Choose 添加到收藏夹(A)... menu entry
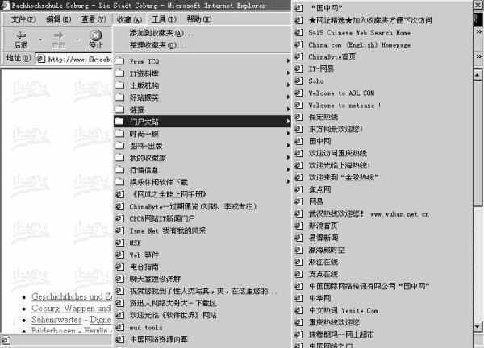484x348 pixels. [202, 33]
